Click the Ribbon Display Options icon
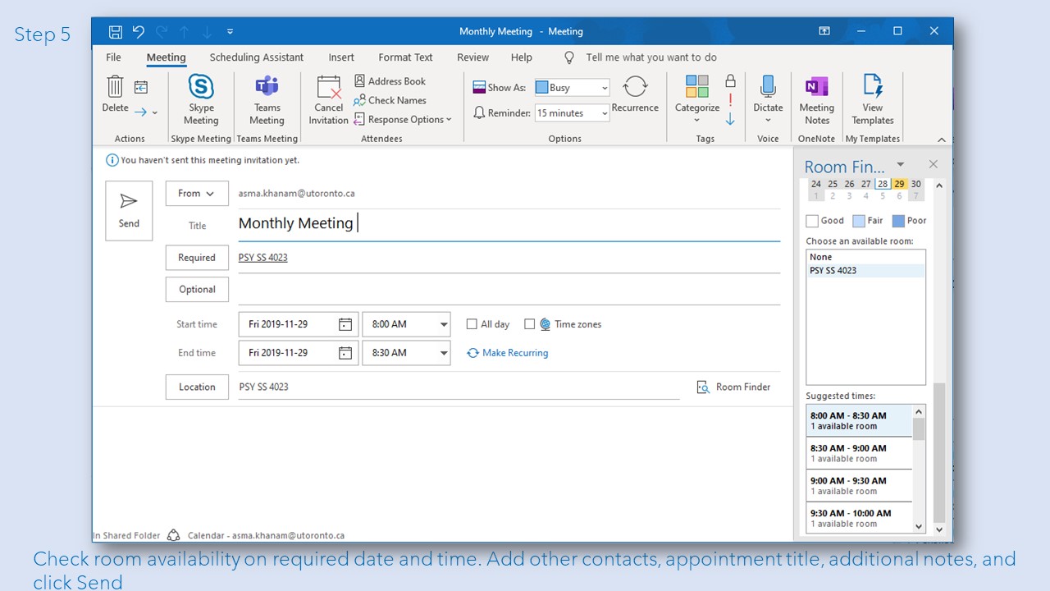This screenshot has height=591, width=1050. pos(824,31)
